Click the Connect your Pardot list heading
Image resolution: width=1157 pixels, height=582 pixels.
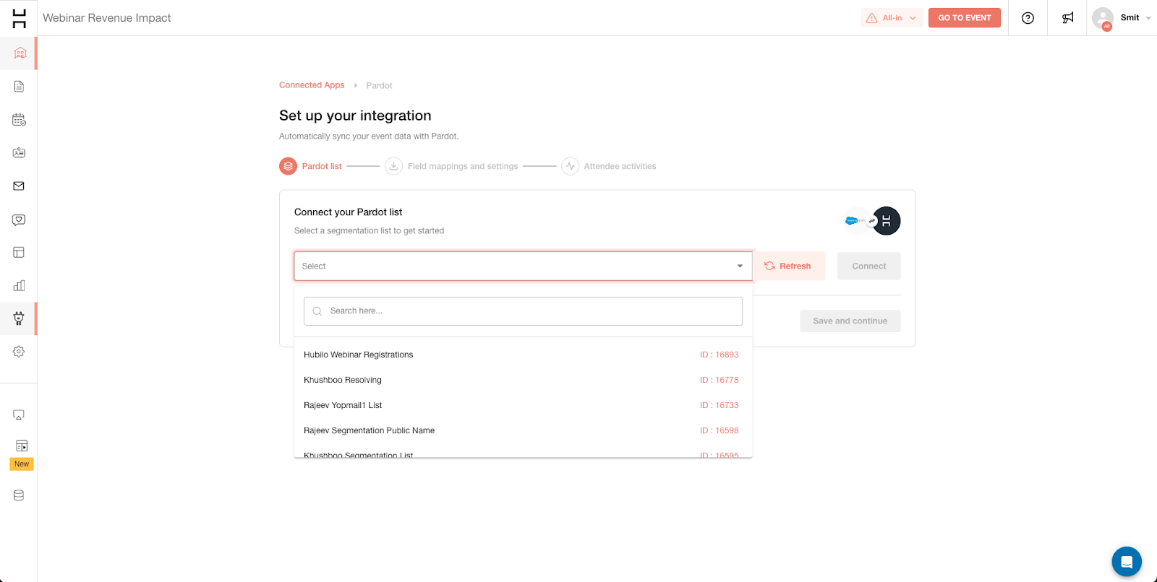348,212
